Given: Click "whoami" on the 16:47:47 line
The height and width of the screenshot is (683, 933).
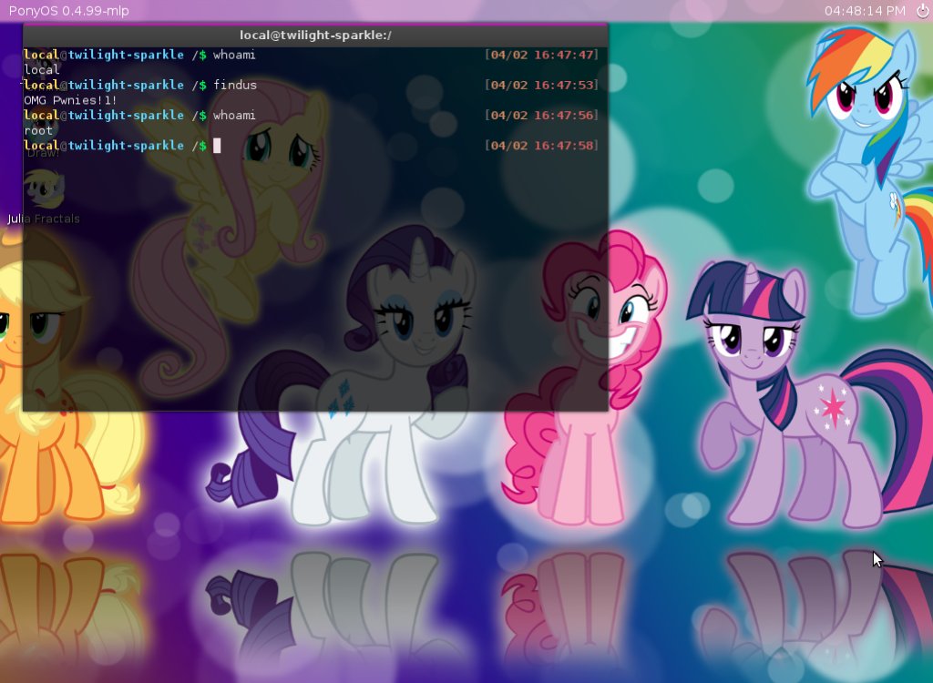Looking at the screenshot, I should coord(234,55).
